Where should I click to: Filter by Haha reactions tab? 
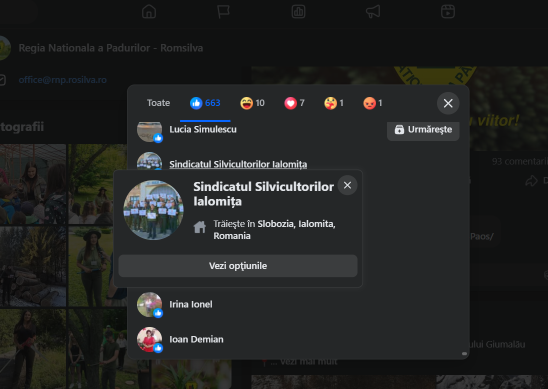(x=252, y=103)
